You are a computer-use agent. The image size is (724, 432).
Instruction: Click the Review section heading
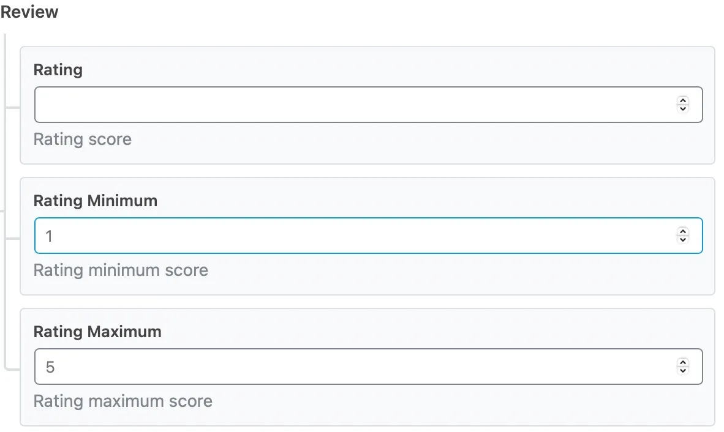pos(29,12)
